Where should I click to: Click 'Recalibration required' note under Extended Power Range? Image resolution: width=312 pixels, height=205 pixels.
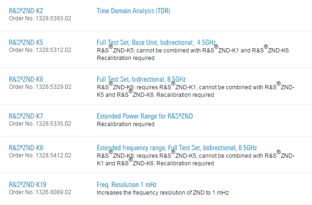[x=125, y=124]
